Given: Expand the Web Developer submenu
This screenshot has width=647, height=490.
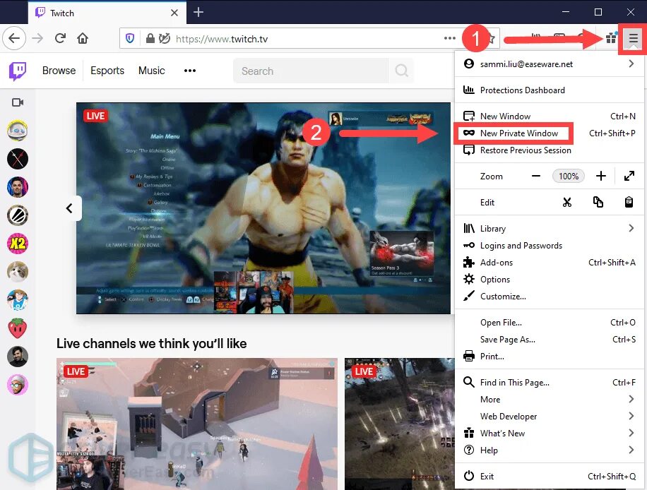Looking at the screenshot, I should click(x=631, y=416).
